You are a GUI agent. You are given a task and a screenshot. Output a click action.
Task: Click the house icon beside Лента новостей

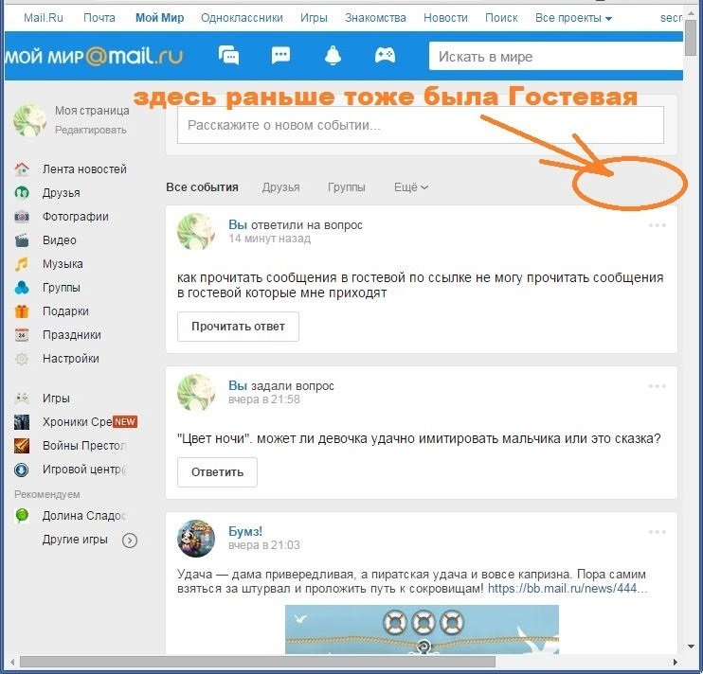(22, 169)
